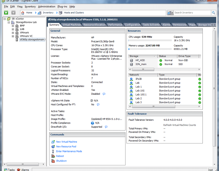Click the Shutdown link
This screenshot has width=219, height=171.
click(61, 161)
